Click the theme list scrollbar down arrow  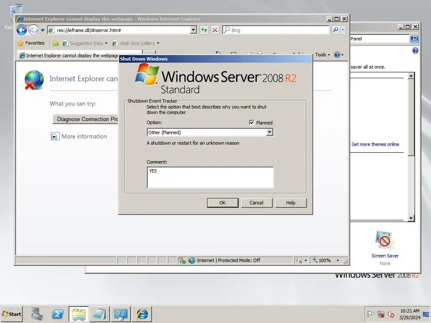point(411,218)
